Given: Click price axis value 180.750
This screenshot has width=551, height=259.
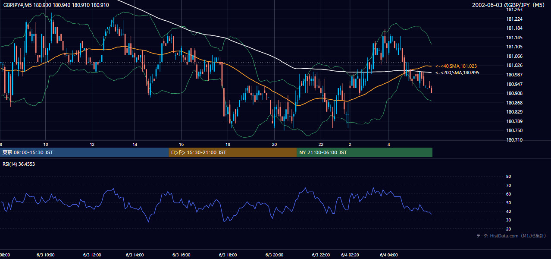Looking at the screenshot, I should click(514, 130).
